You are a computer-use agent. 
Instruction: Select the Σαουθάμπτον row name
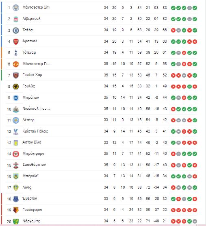pos(34,165)
